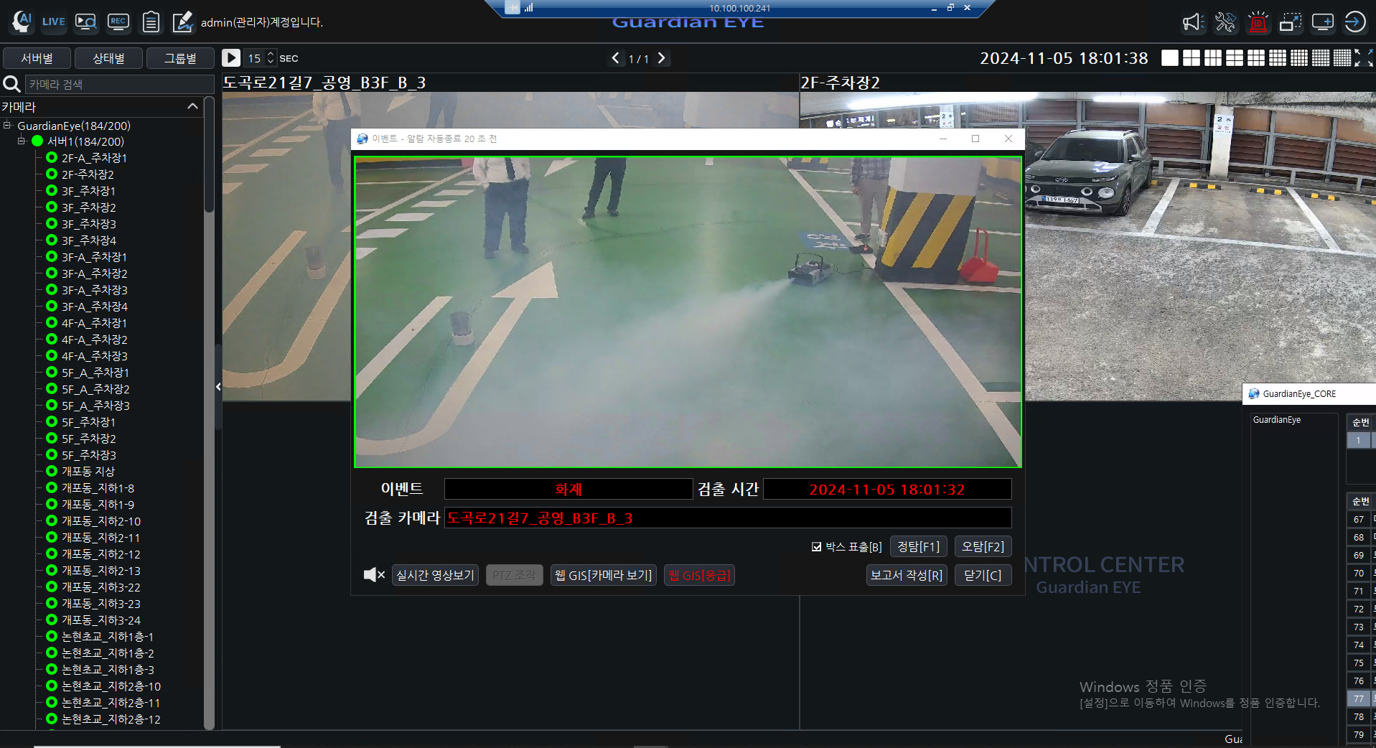The height and width of the screenshot is (748, 1376).
Task: Open the video playback search icon
Action: [x=86, y=22]
